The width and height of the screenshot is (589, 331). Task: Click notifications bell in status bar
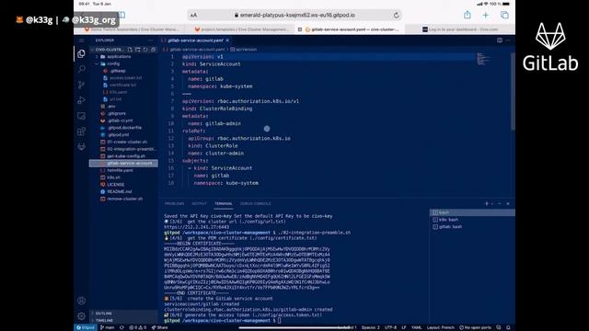click(508, 327)
